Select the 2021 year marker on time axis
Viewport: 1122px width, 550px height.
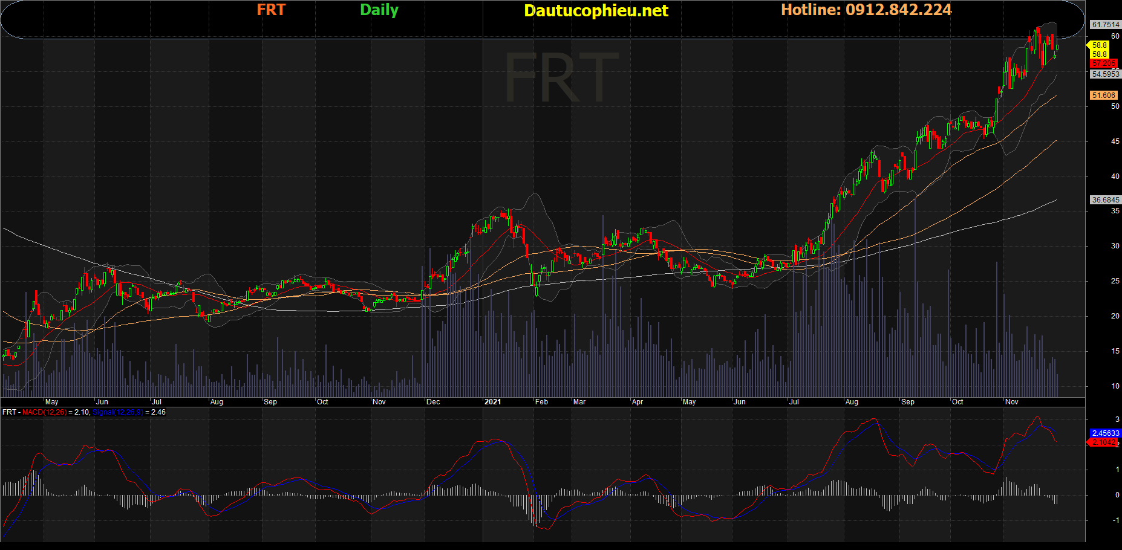pos(492,402)
